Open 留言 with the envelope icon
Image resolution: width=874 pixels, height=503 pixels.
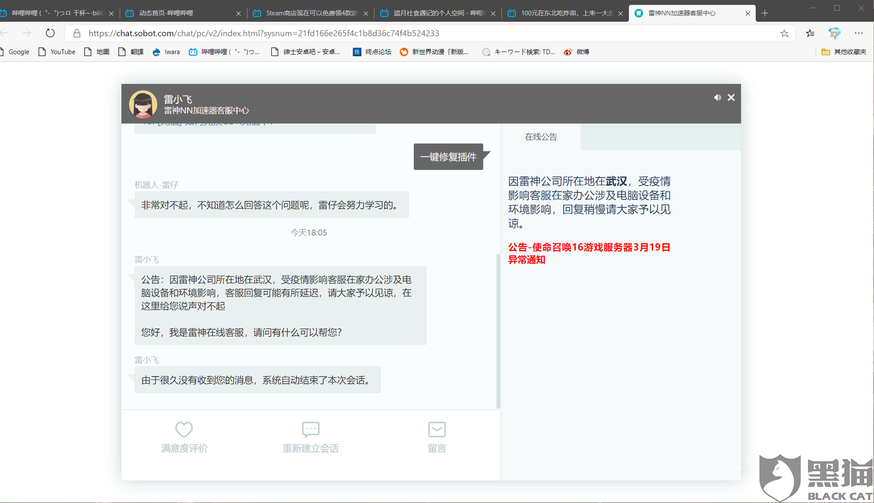click(437, 430)
